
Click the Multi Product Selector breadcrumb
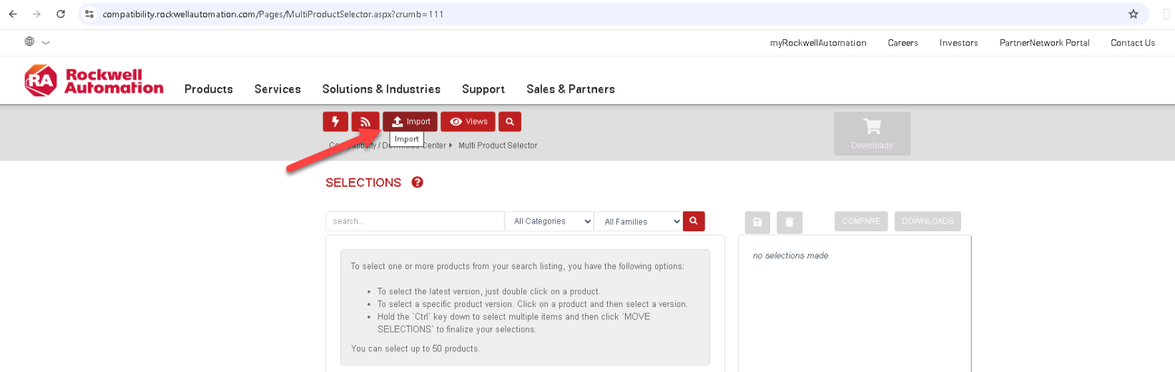click(498, 146)
